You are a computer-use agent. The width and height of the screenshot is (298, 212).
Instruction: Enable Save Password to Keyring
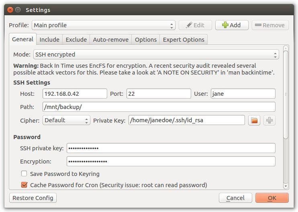point(24,174)
